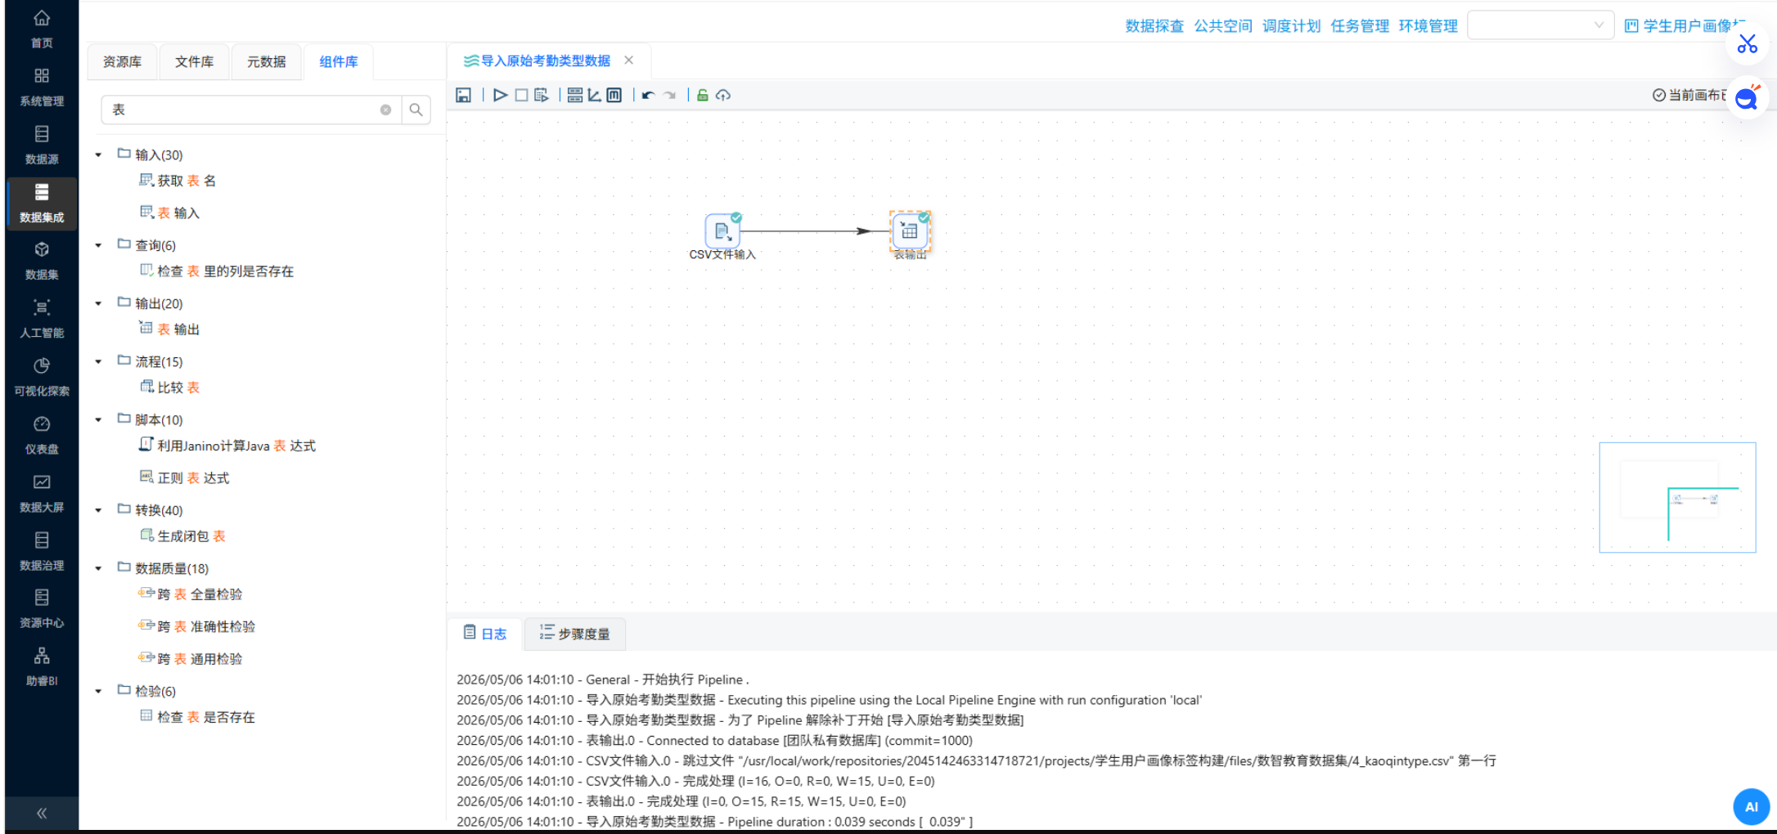Collapse the 转换(40) folder

[x=98, y=510]
